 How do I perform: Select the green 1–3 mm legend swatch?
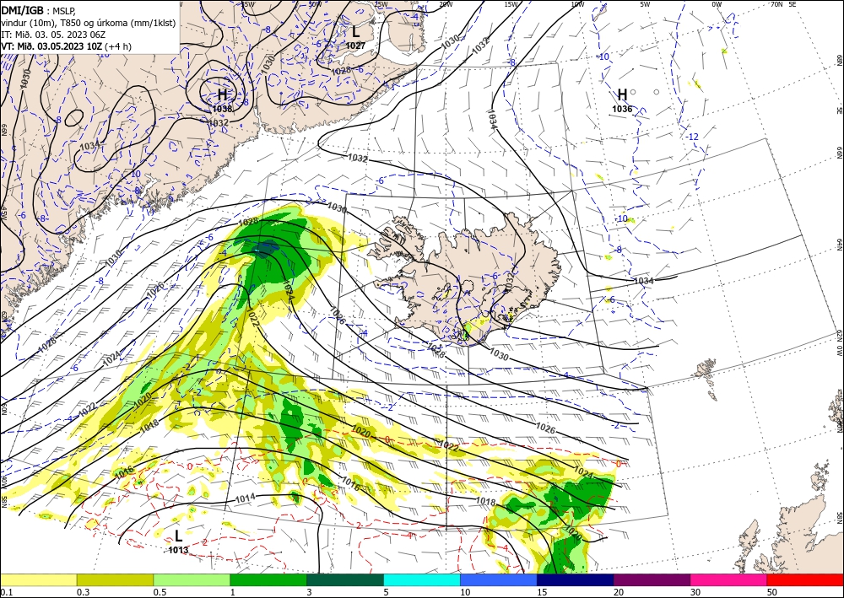click(268, 579)
